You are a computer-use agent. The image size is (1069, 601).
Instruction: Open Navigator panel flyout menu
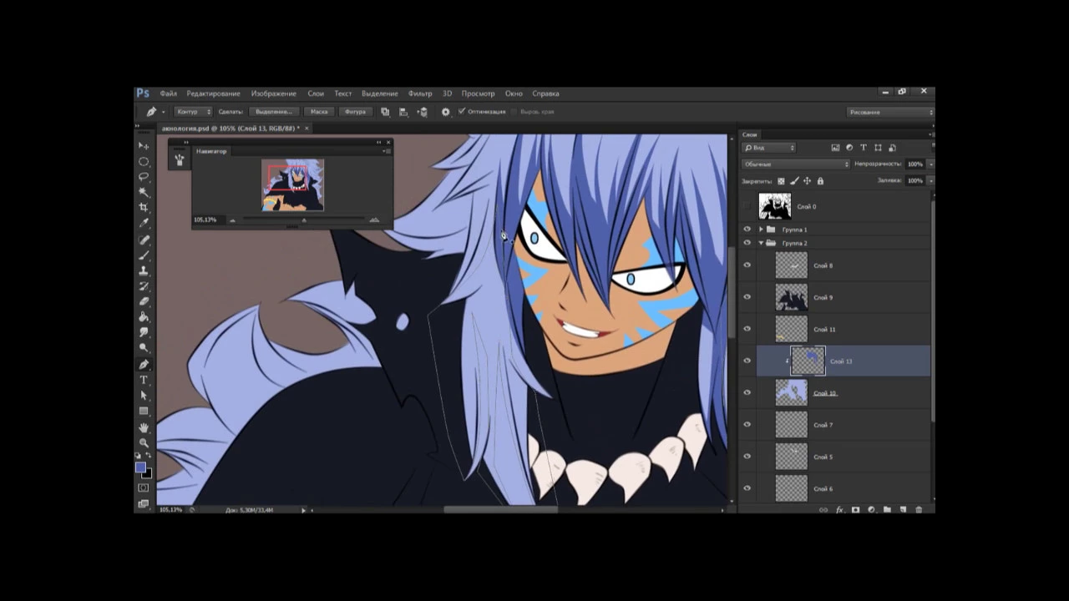pyautogui.click(x=386, y=151)
